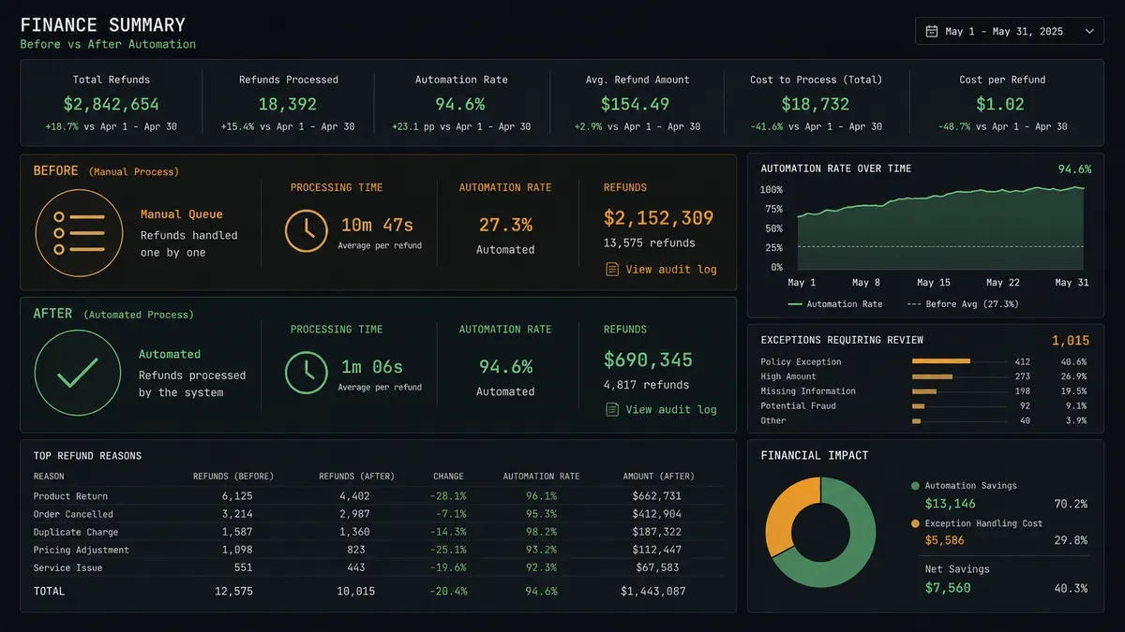Screen dimensions: 1125x632
Task: Click the 13,575 refunds count
Action: (650, 243)
